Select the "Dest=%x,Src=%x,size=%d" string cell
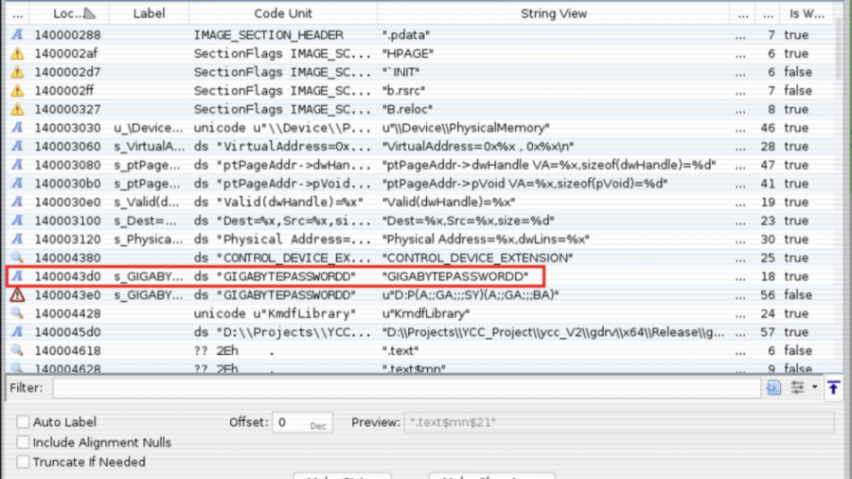 (468, 221)
